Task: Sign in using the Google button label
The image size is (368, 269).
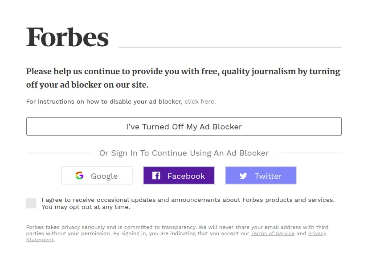Action: click(104, 176)
